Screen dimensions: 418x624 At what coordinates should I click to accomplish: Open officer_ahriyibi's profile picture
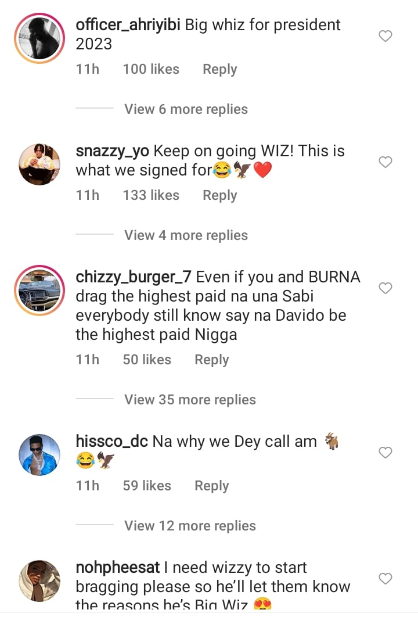click(x=39, y=38)
